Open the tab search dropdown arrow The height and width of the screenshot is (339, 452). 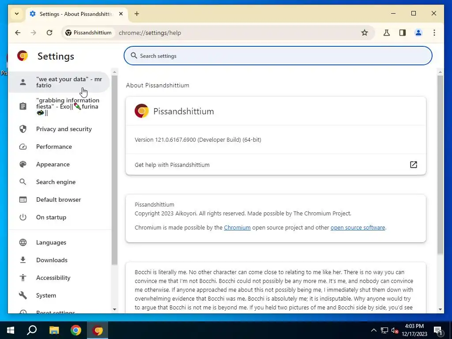click(x=17, y=14)
